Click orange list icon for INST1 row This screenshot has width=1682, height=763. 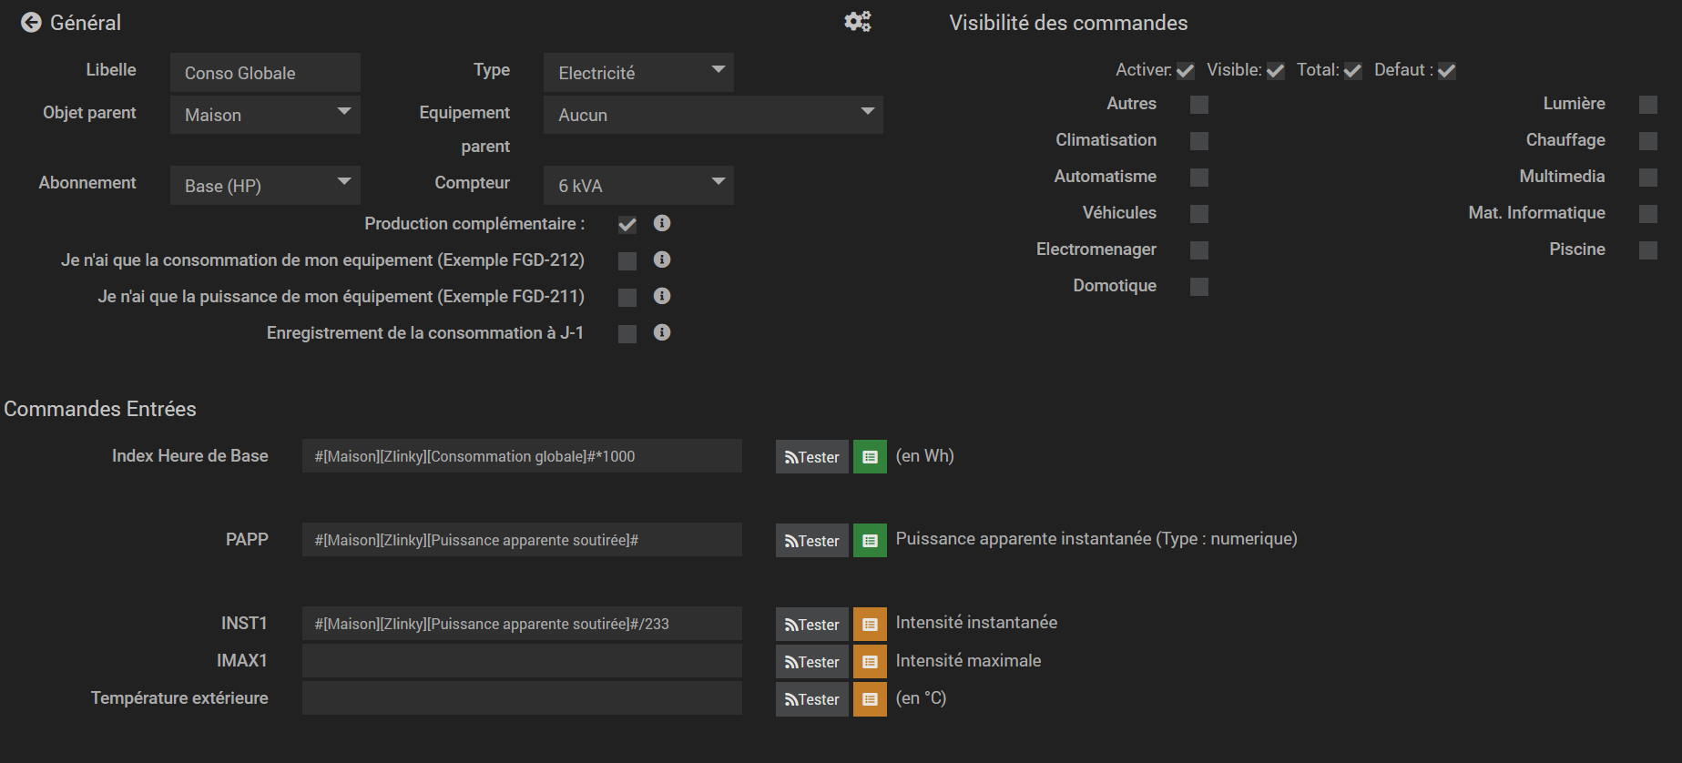pyautogui.click(x=870, y=625)
